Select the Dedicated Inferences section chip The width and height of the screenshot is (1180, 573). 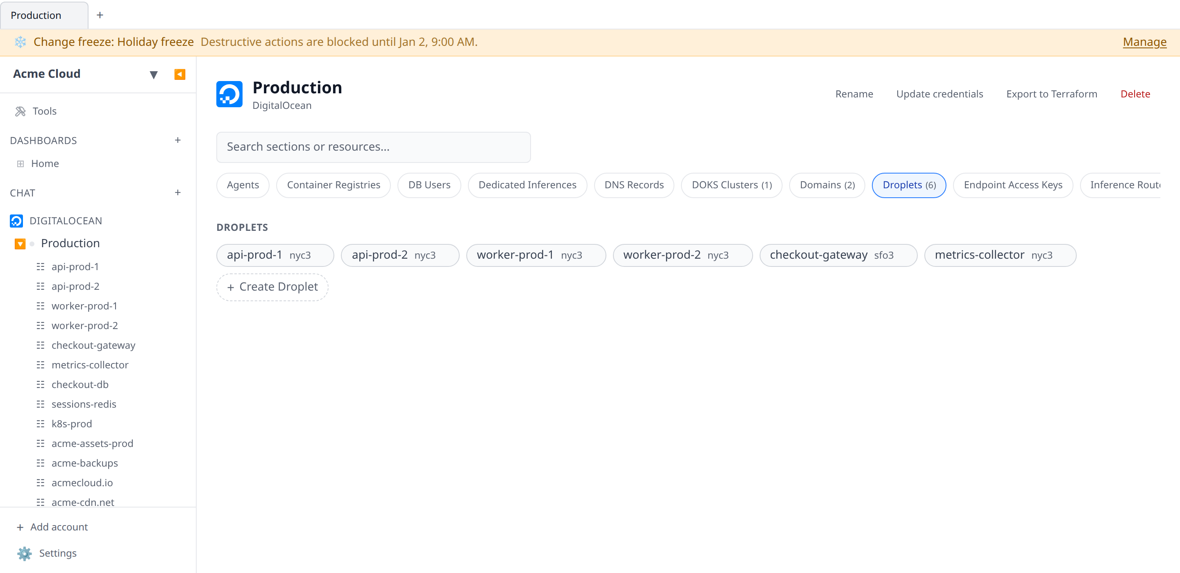527,185
